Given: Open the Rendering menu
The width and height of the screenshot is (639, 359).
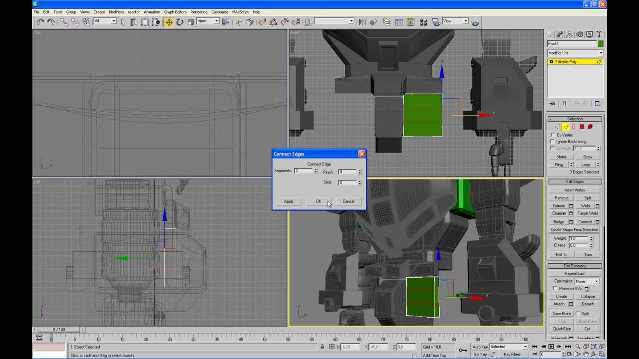Looking at the screenshot, I should click(x=199, y=12).
